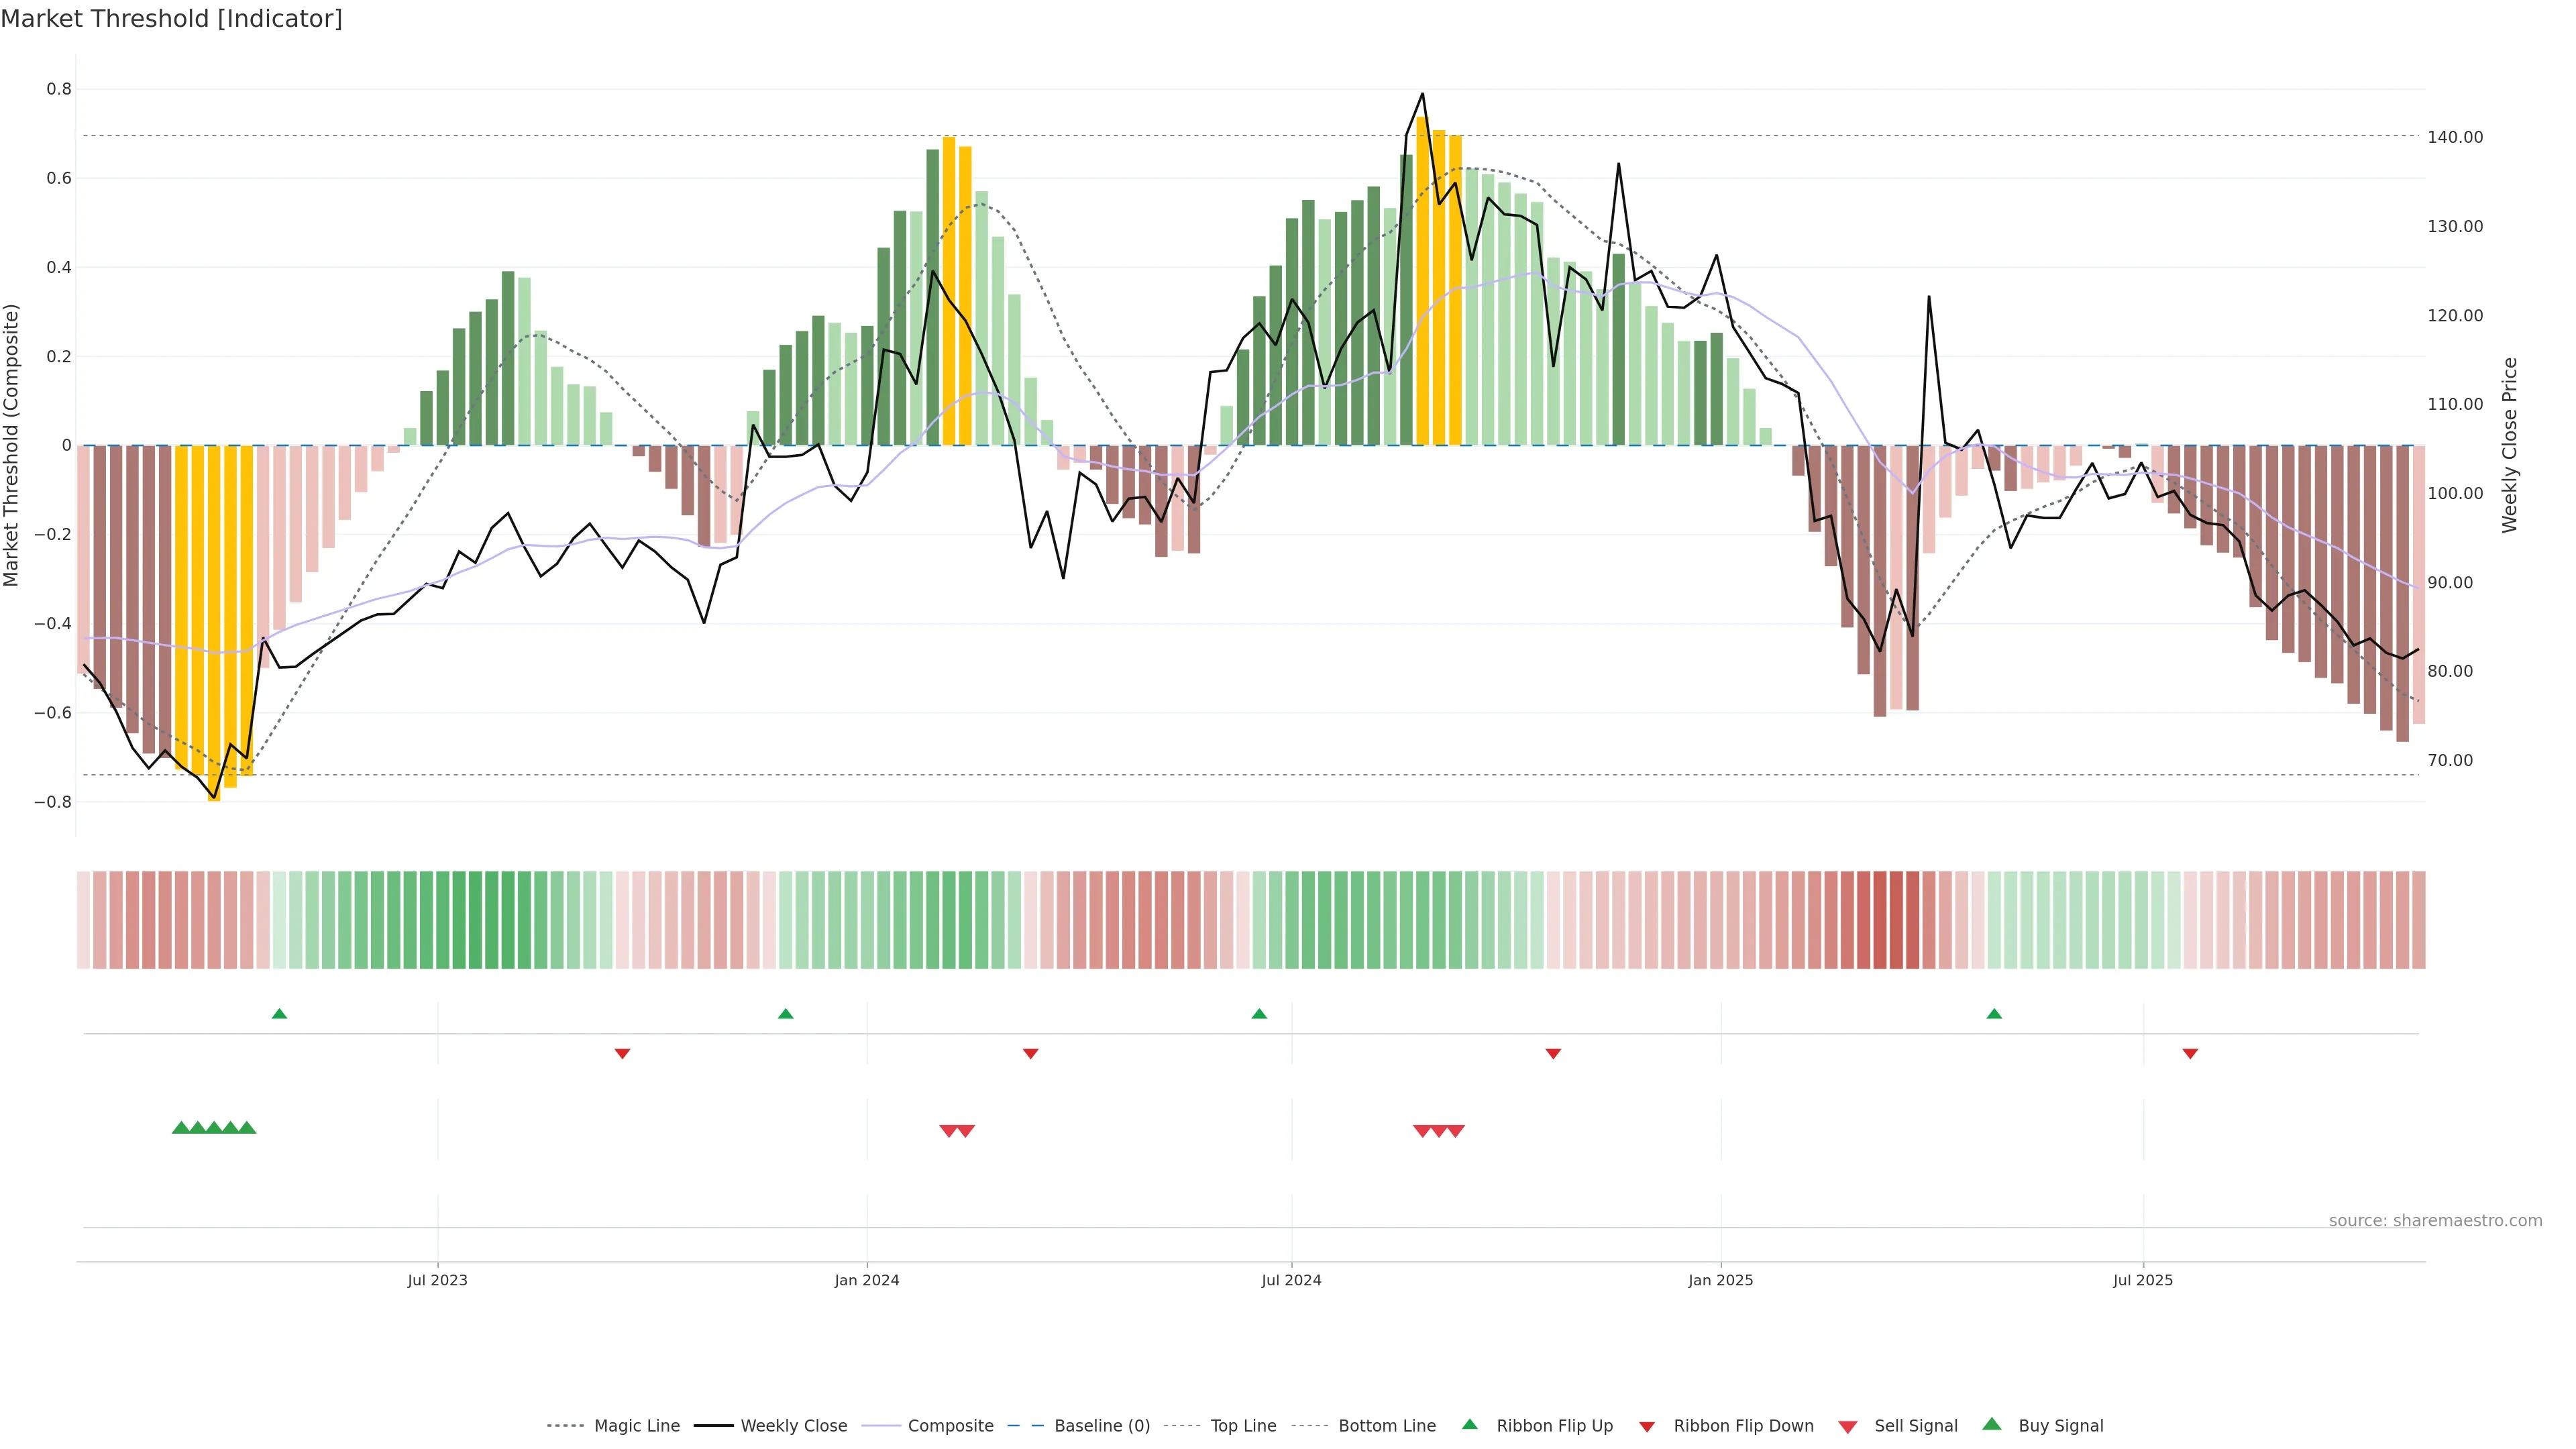Viewport: 2576px width, 1449px height.
Task: Click the Ribbon Flip Down marker after Jul 2025
Action: (x=2190, y=1053)
